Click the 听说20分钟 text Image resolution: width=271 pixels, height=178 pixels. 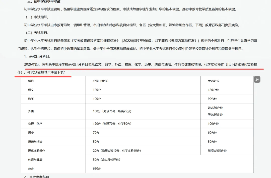215,114
